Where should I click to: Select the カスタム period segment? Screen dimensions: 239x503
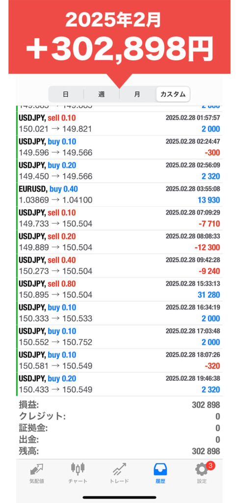coord(173,94)
